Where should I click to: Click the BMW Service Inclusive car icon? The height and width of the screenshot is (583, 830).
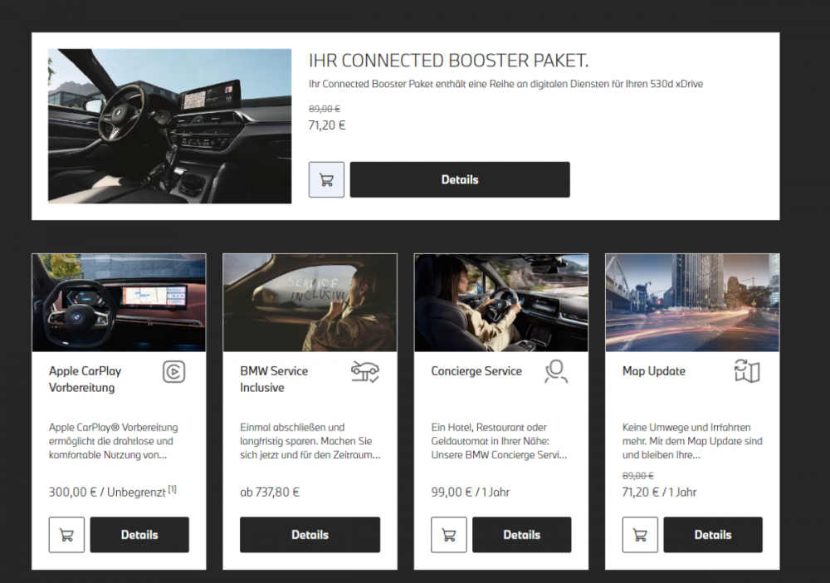coord(365,371)
